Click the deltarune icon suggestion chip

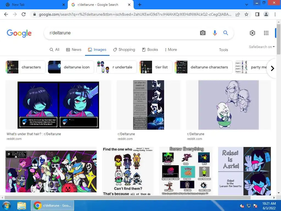[x=71, y=67]
